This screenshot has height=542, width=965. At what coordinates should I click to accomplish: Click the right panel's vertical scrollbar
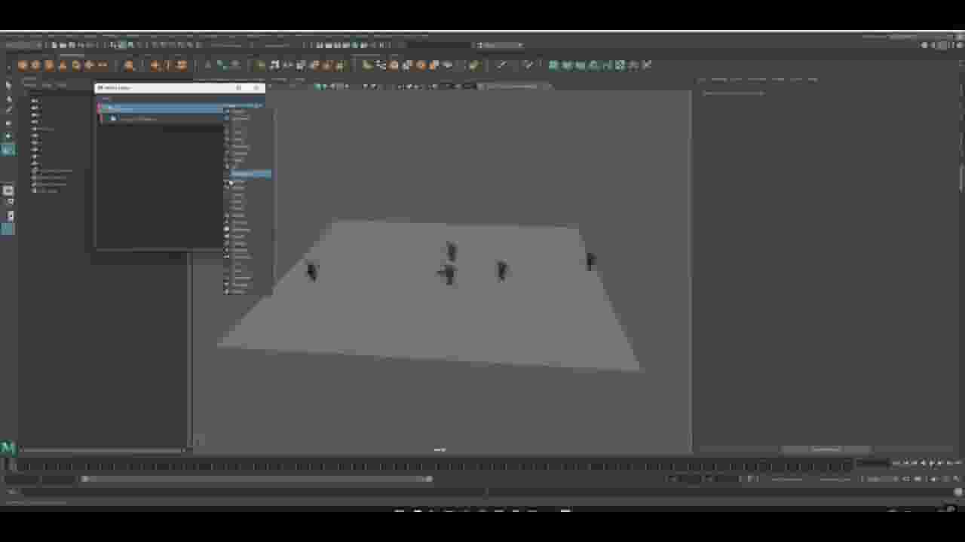point(961,177)
